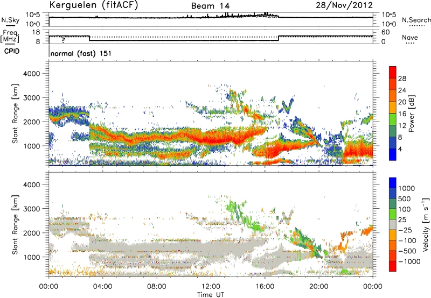Screen dimensions: 431x298
Task: Click the '4000' tick of the power panel
Action: (32, 74)
